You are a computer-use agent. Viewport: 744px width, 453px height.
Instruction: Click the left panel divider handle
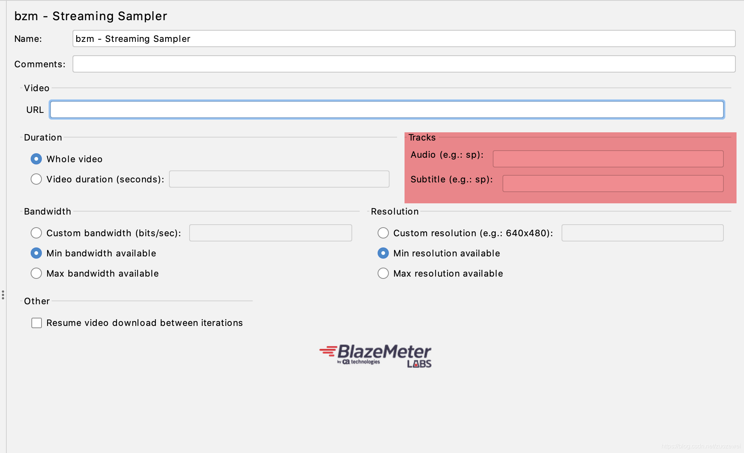(3, 295)
